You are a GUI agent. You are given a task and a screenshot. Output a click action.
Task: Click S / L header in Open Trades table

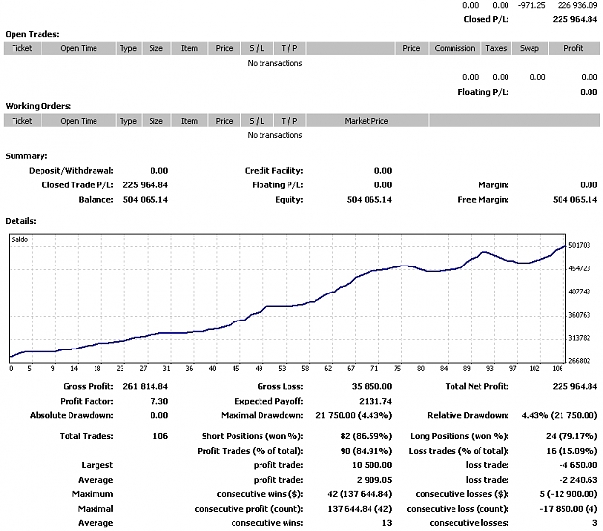[257, 48]
